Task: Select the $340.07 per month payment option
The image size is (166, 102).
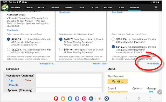Action: pyautogui.click(x=113, y=47)
